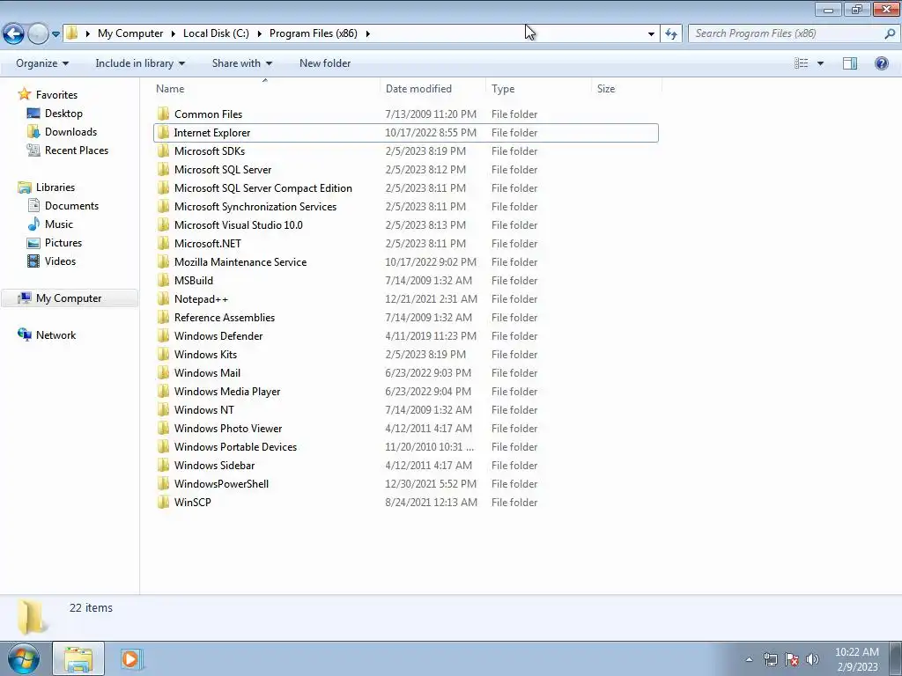Click the Windows Mail folder name
902x676 pixels.
pos(207,372)
